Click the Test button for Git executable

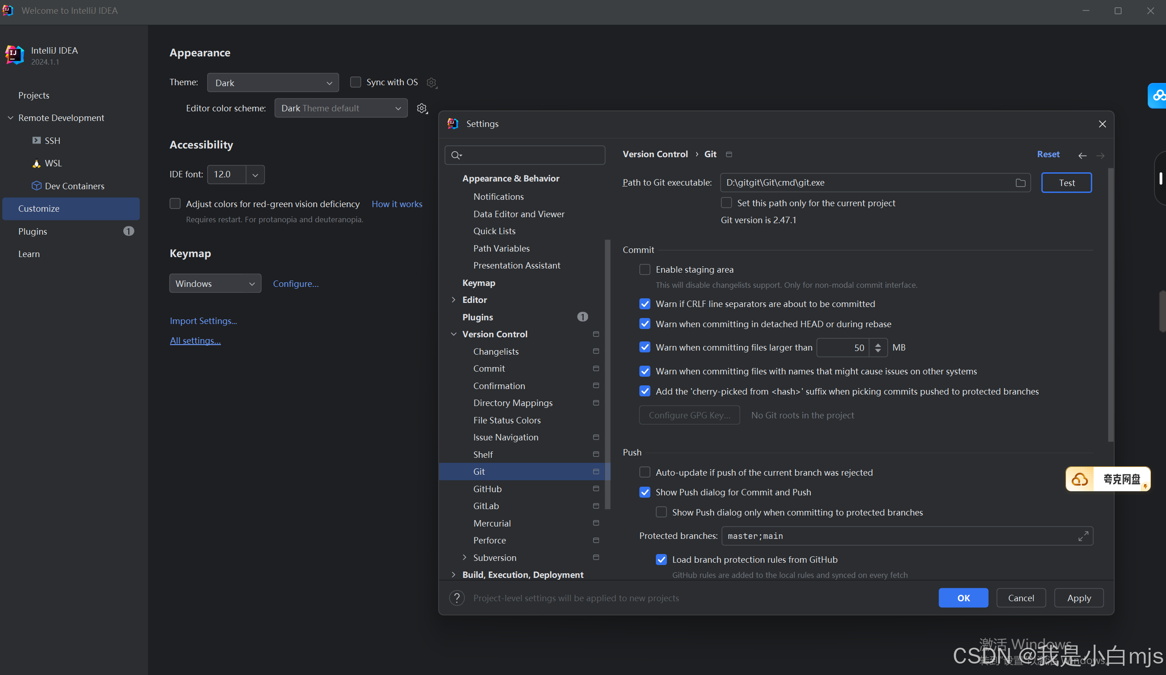click(1066, 183)
